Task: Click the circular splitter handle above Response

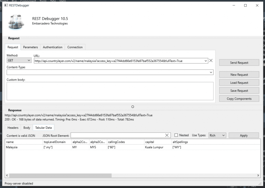Action: (x=133, y=107)
